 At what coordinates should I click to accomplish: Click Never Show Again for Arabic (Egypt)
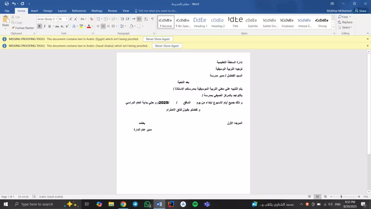point(158,39)
